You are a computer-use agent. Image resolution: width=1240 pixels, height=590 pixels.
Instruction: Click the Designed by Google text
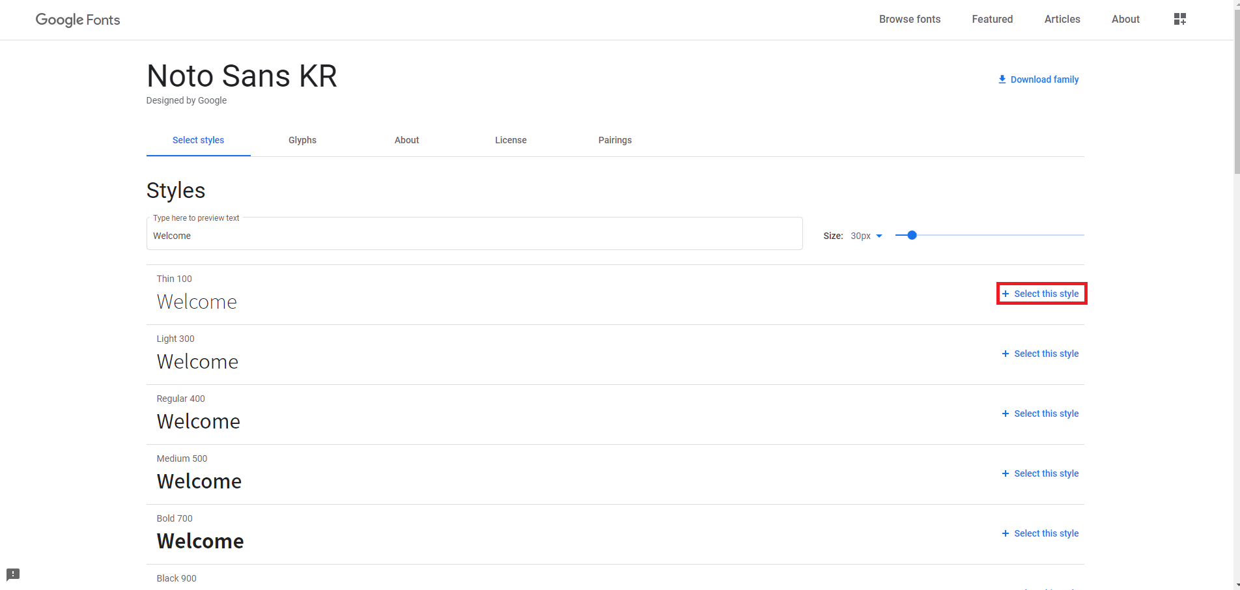tap(186, 100)
